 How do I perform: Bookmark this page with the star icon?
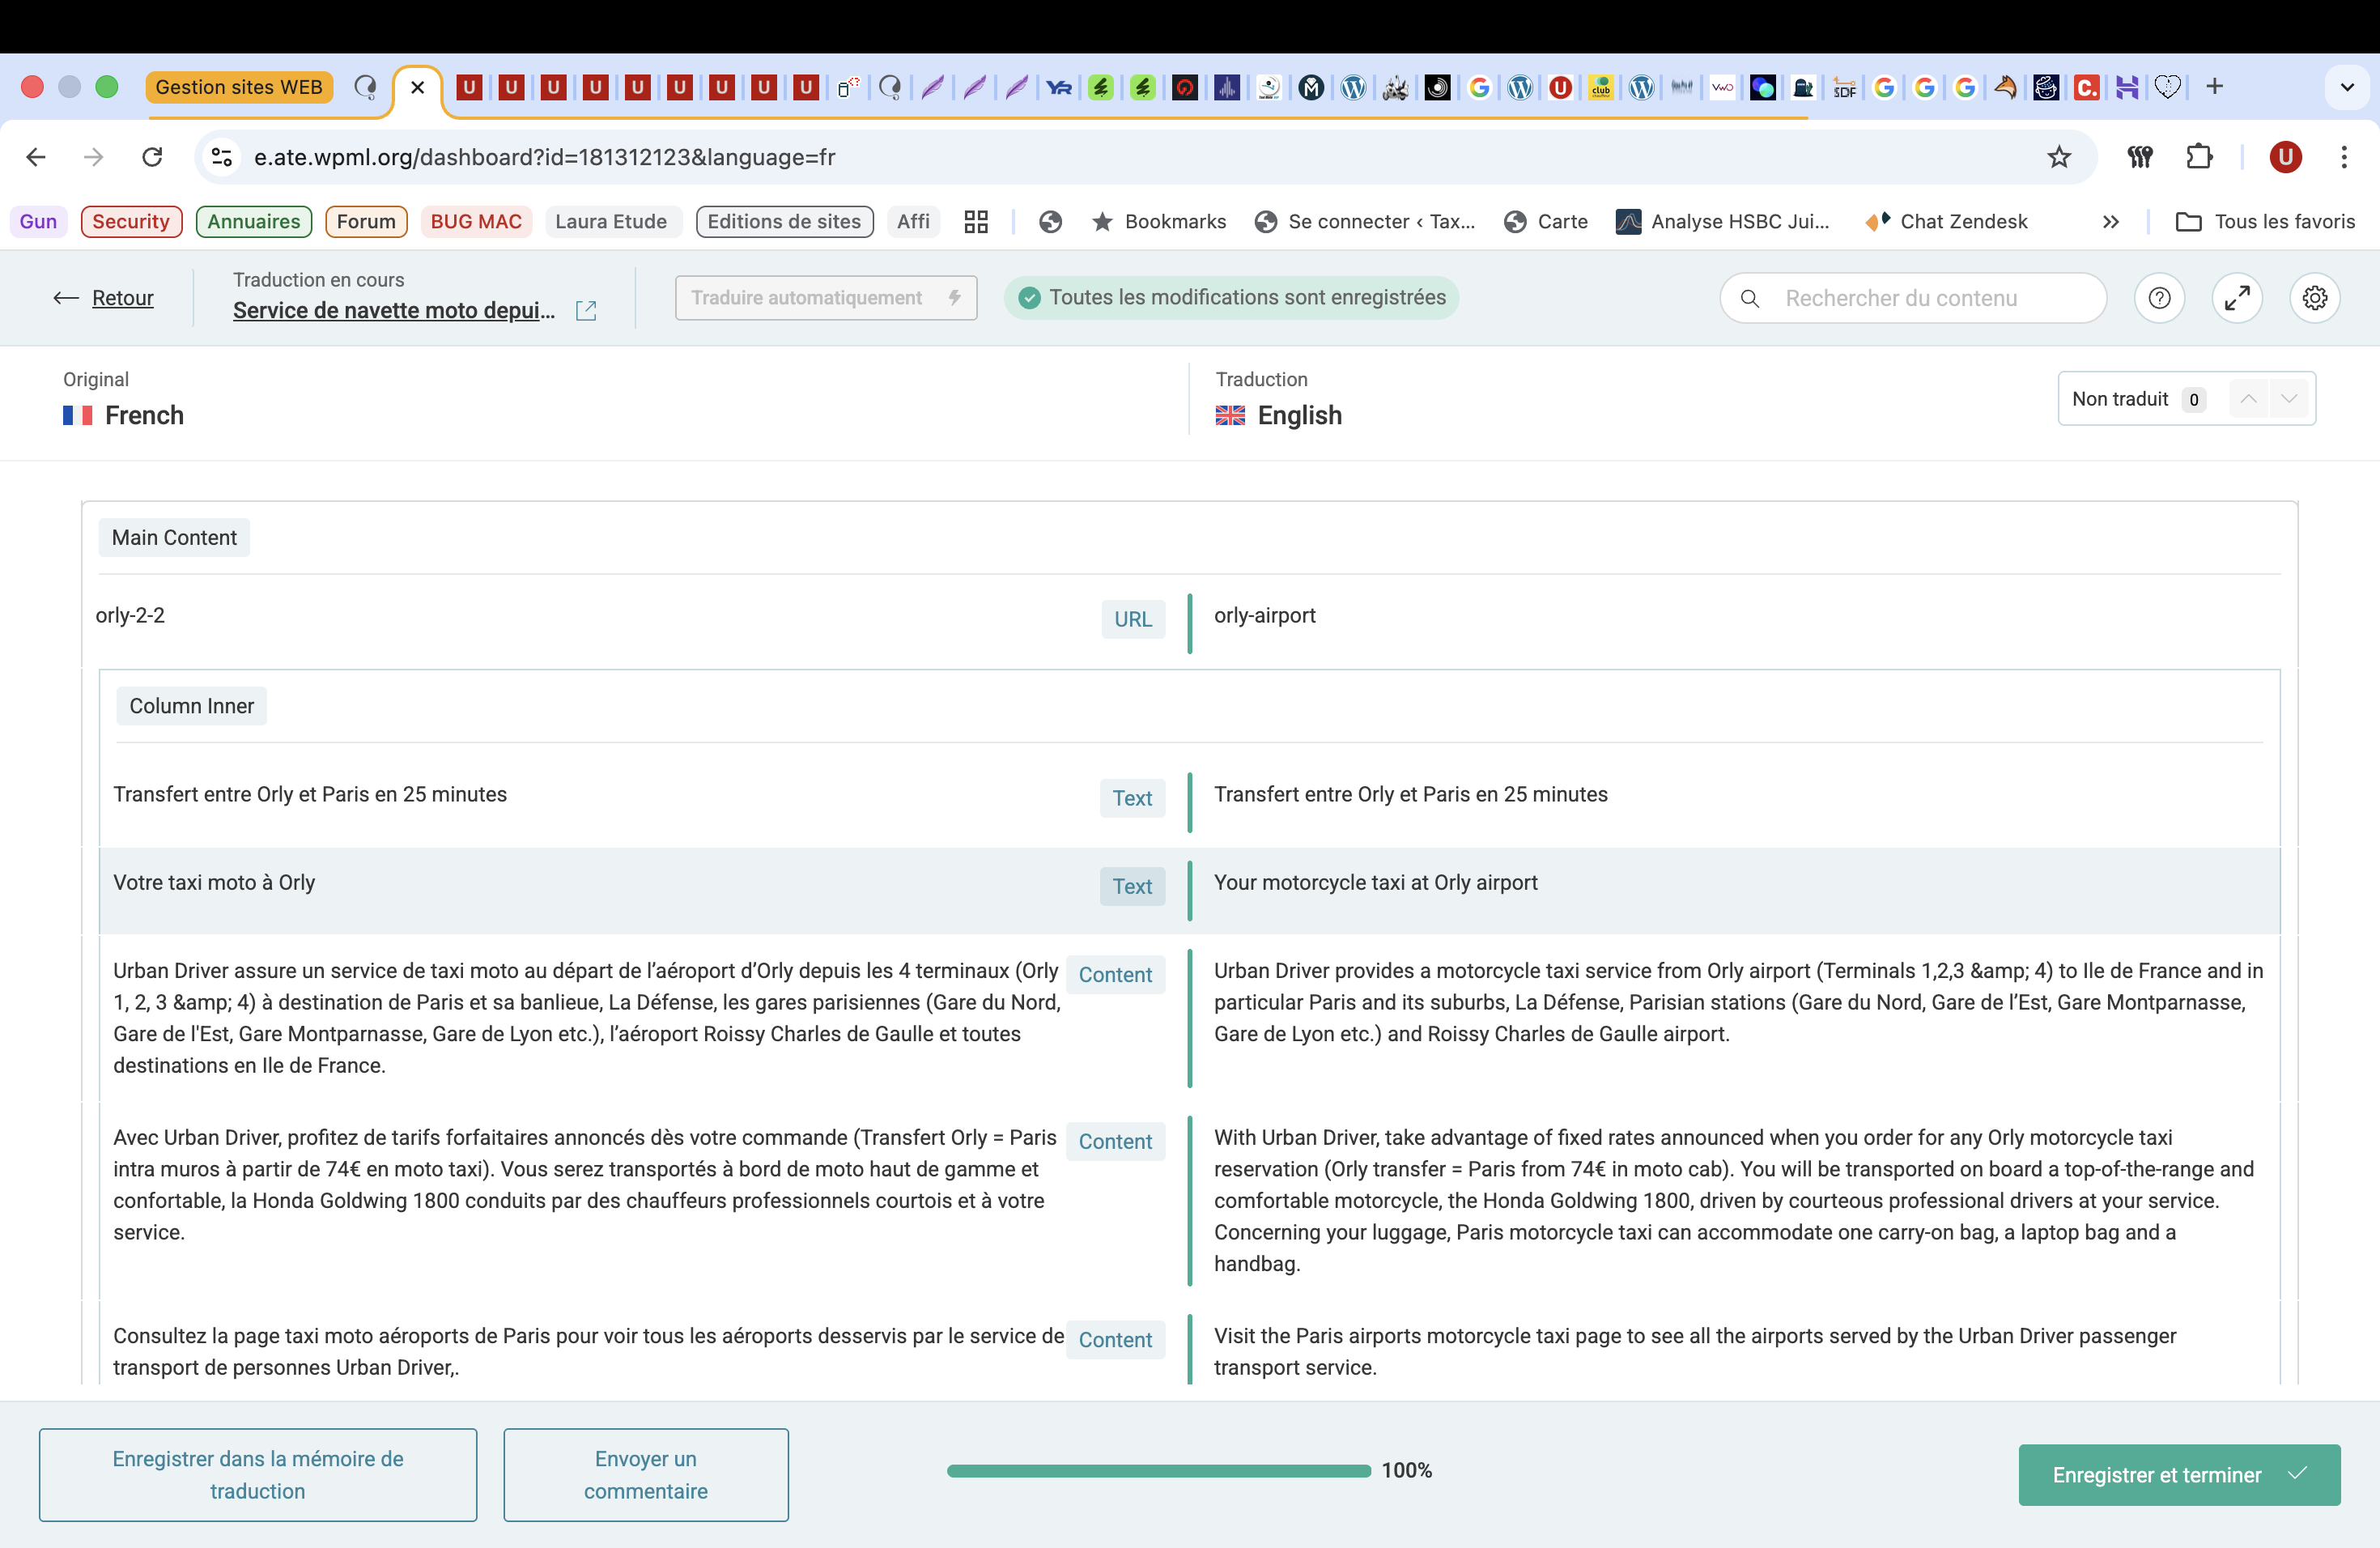[x=2058, y=157]
